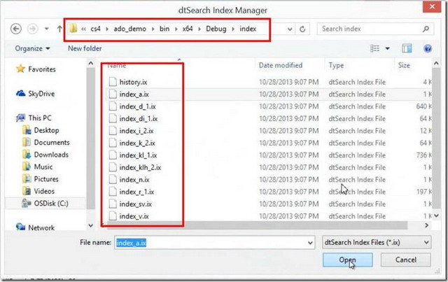Image resolution: width=448 pixels, height=282 pixels.
Task: Open the Pictures folder
Action: click(41, 179)
